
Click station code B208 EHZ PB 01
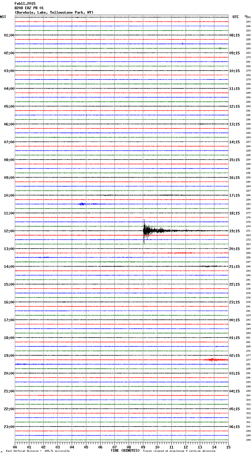tap(29, 8)
